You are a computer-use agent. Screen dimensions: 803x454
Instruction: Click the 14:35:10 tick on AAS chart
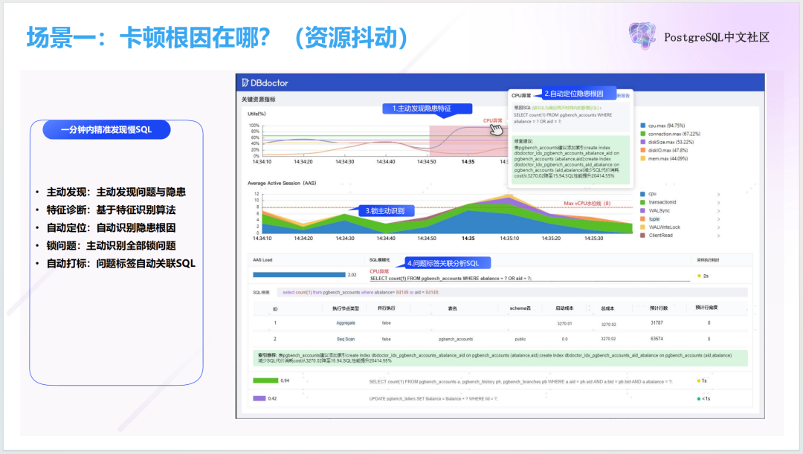click(x=509, y=238)
